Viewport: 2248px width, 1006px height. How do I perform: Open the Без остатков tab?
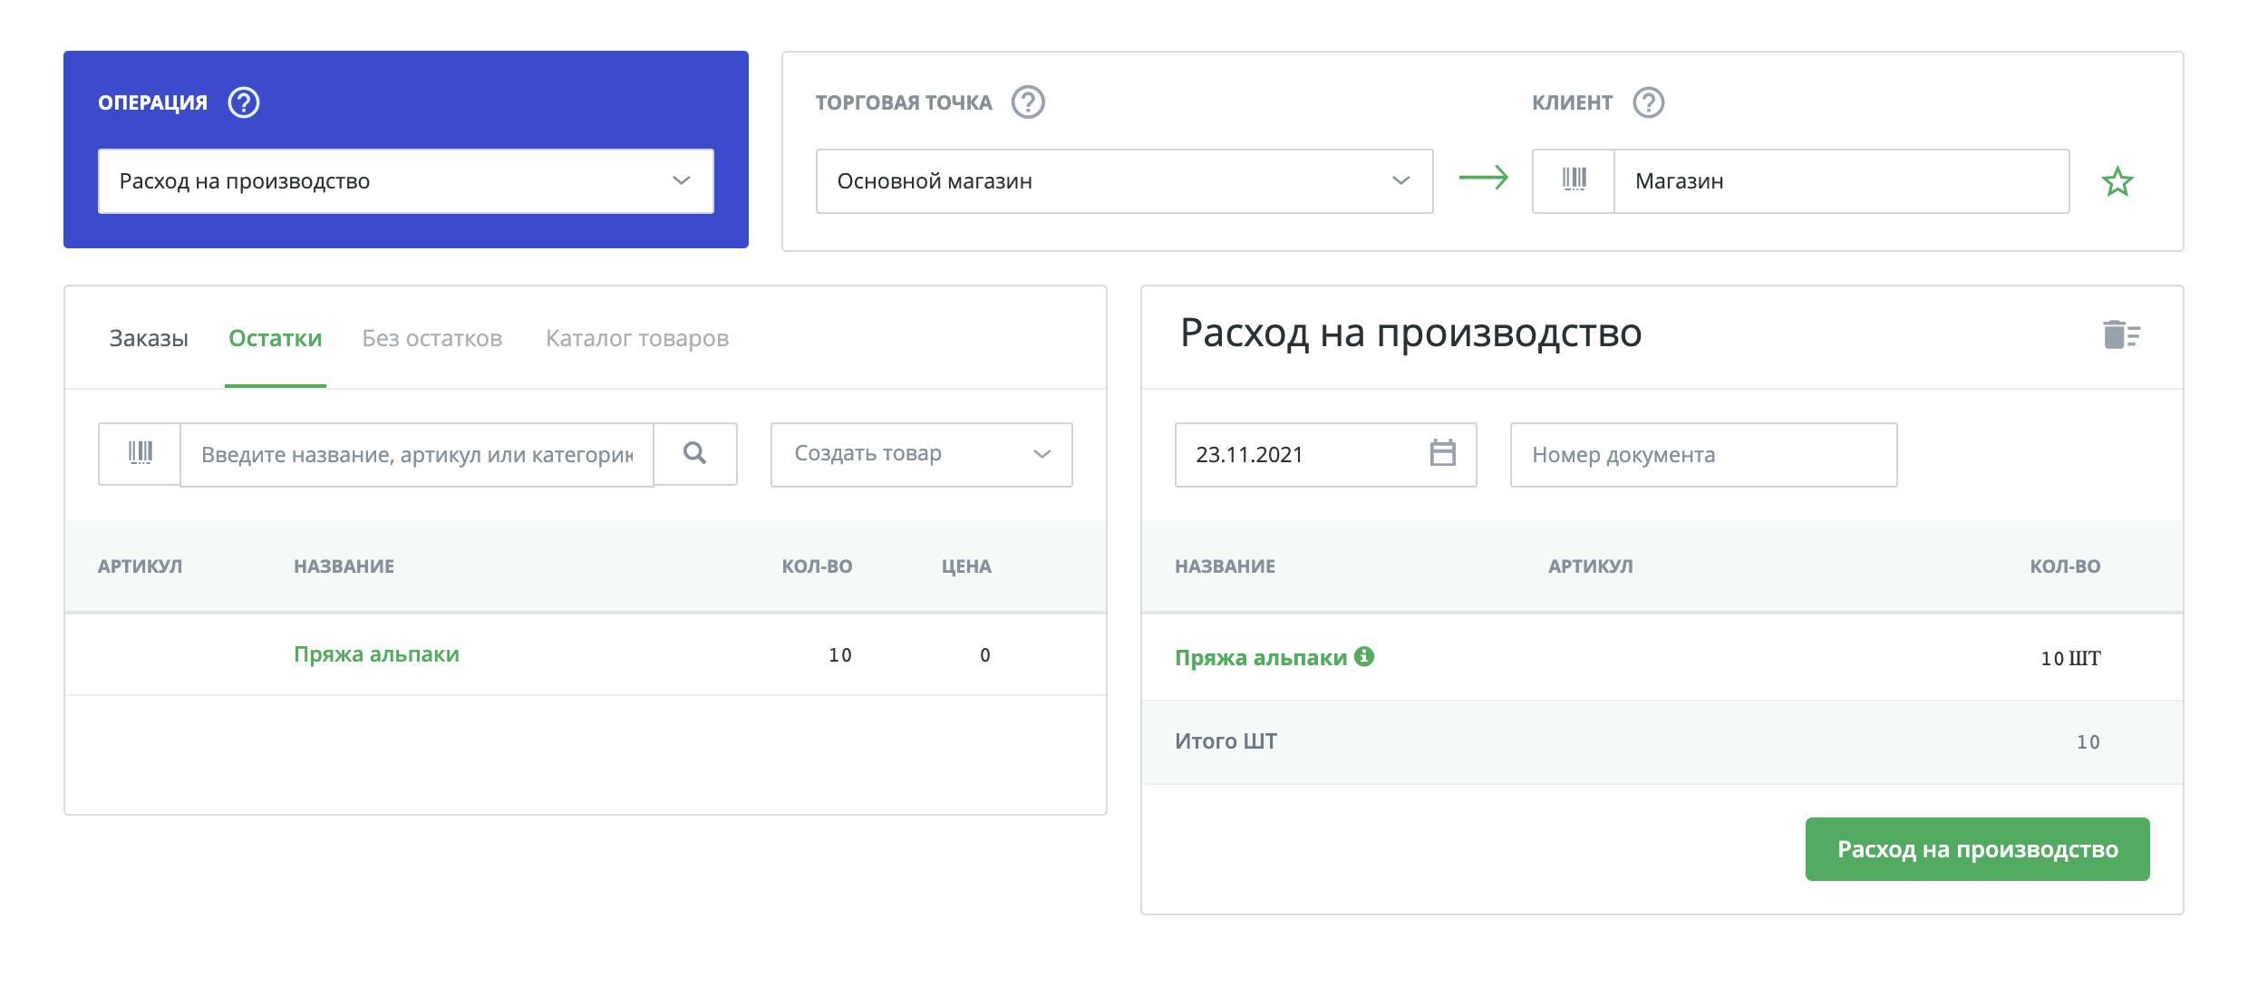click(x=431, y=338)
